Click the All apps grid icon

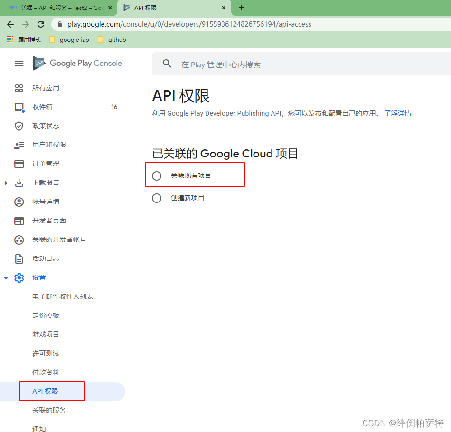tap(19, 88)
